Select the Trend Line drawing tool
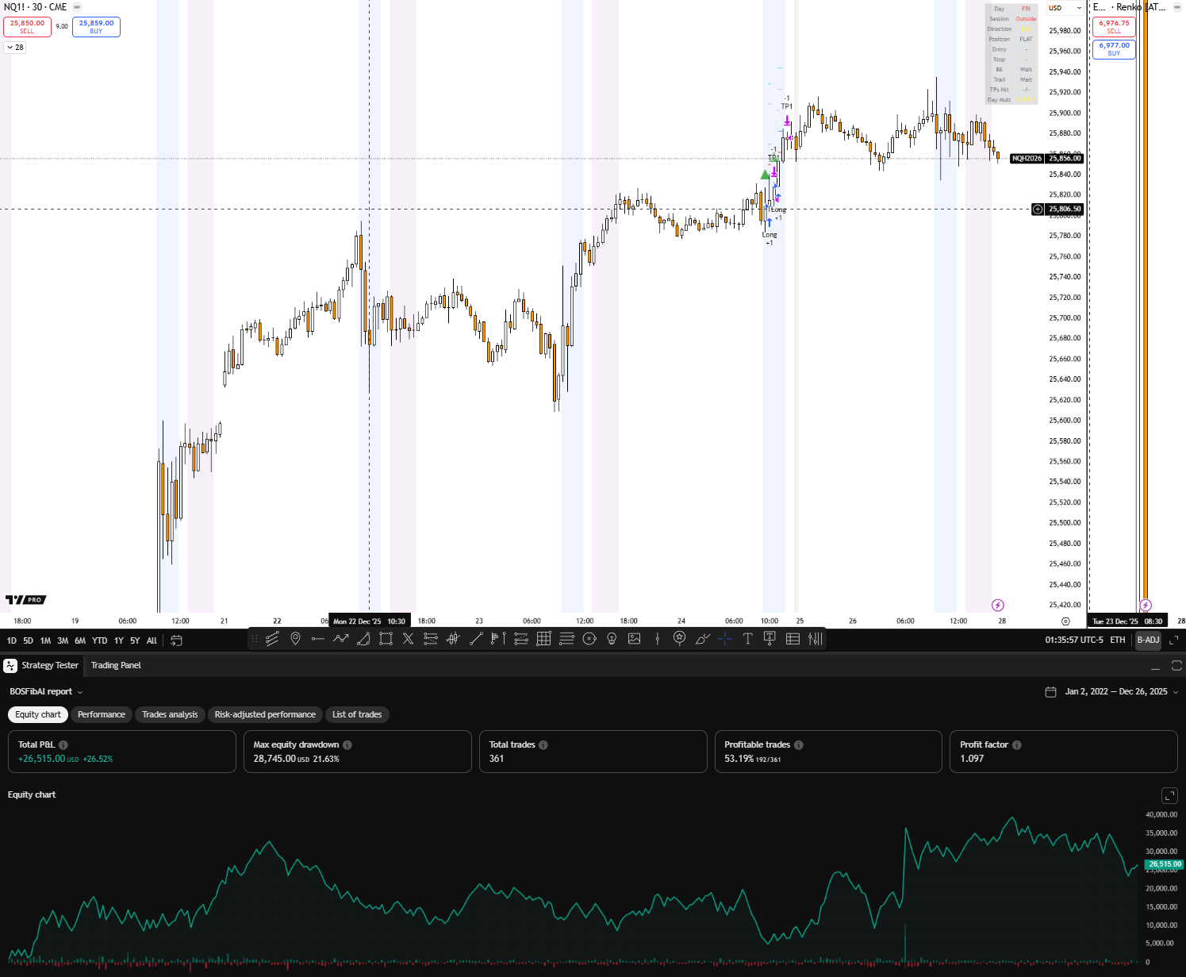Viewport: 1186px width, 977px height. coord(478,639)
